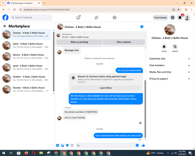Click Learn More on the scam warning

106,88
